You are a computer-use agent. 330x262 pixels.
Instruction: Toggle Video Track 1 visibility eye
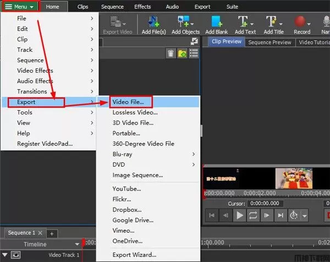point(16,255)
